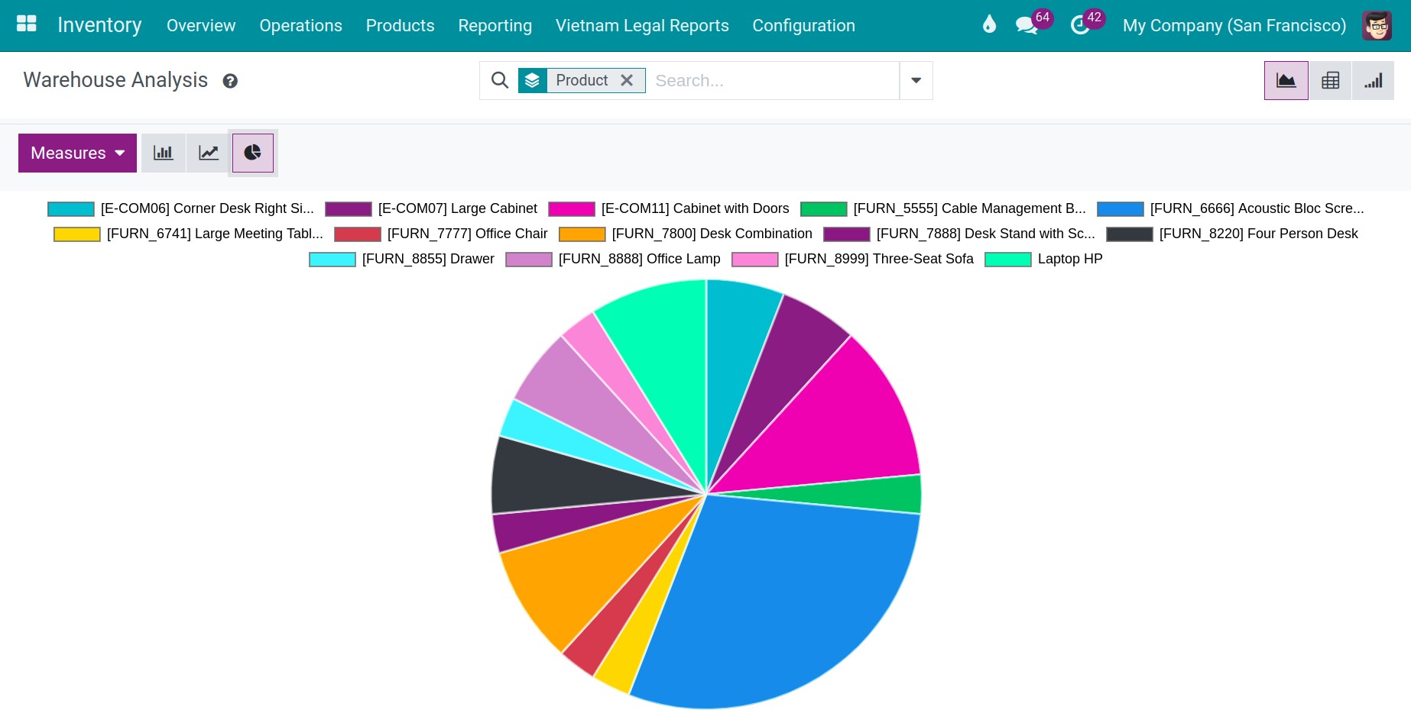This screenshot has width=1411, height=710.
Task: Open the Measures dropdown
Action: tap(76, 153)
